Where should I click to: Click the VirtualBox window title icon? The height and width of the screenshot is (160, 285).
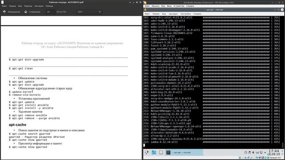coord(145,2)
